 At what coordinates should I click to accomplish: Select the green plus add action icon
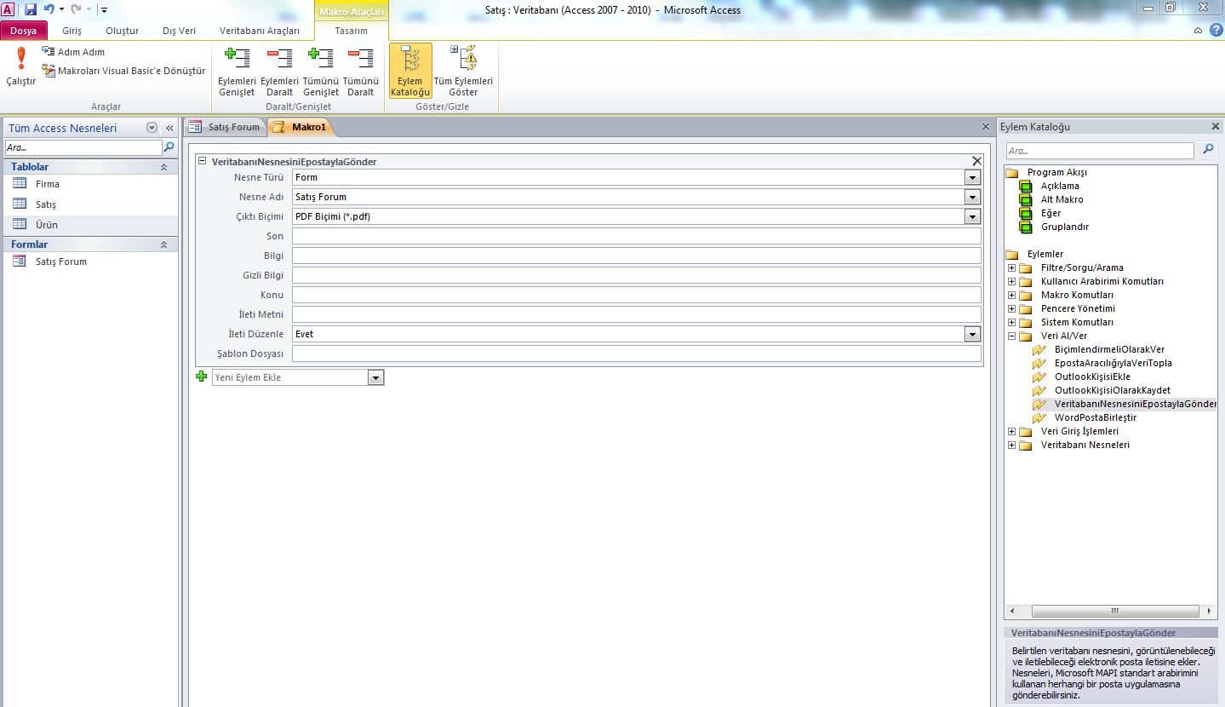[x=202, y=376]
